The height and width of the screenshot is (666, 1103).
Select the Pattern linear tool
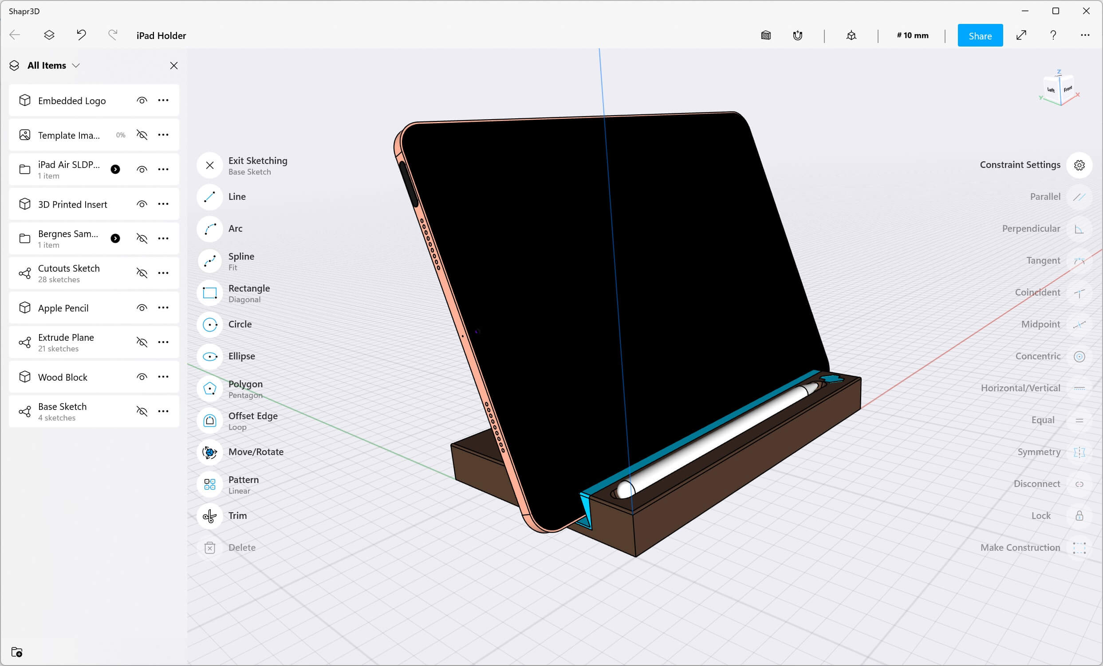pos(209,483)
